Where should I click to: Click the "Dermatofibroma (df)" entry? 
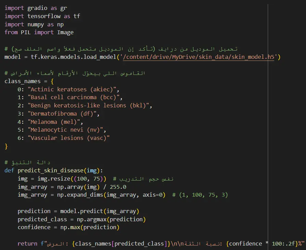tap(62, 114)
